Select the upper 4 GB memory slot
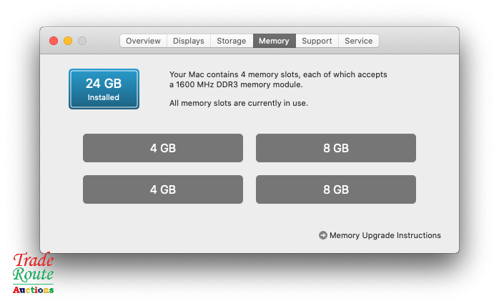Viewport: 499px width, 306px height. tap(163, 148)
